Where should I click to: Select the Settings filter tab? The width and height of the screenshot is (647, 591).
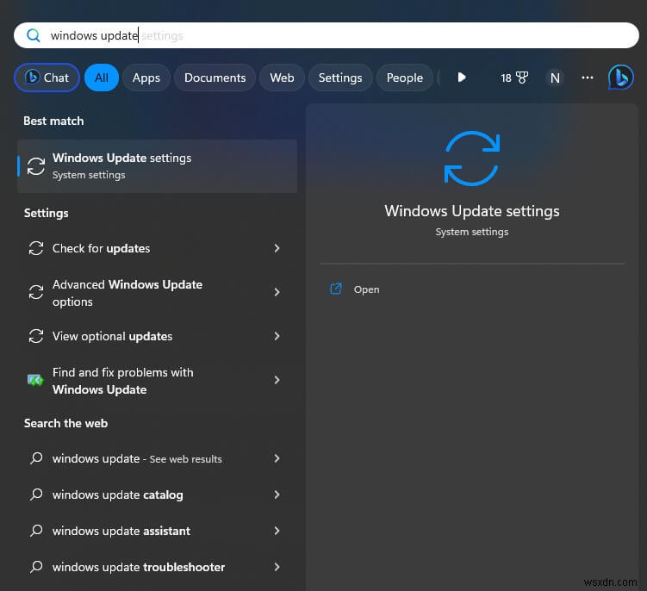(x=340, y=78)
